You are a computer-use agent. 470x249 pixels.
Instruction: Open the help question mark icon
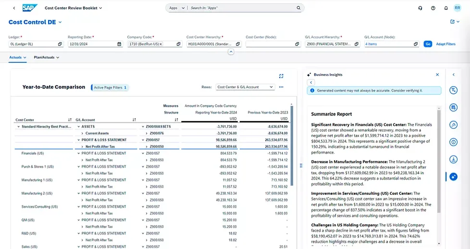(433, 8)
